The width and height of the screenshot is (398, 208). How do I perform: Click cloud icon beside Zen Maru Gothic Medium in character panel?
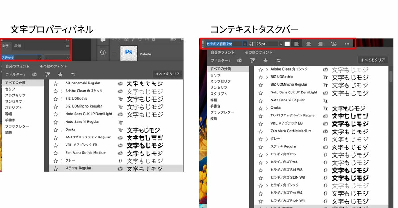(120, 153)
